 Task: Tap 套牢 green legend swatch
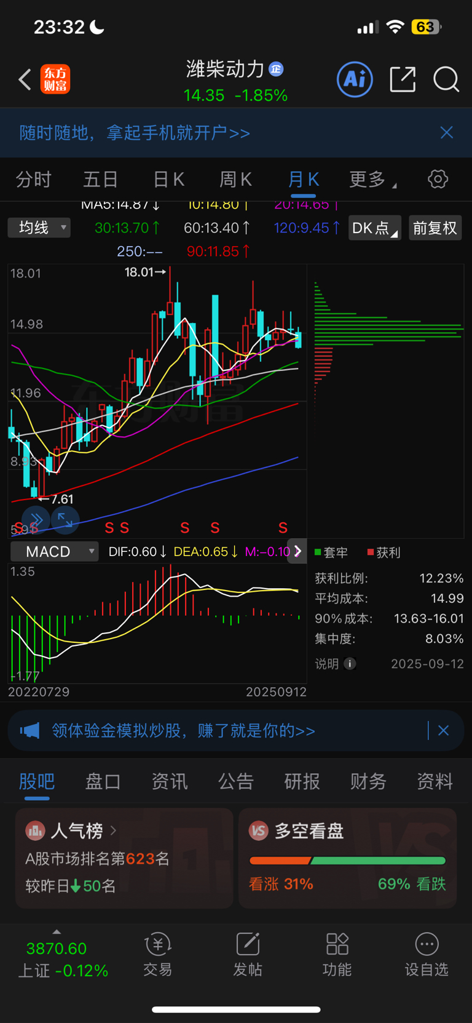tap(318, 552)
